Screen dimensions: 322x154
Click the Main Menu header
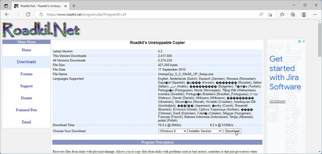tap(26, 42)
